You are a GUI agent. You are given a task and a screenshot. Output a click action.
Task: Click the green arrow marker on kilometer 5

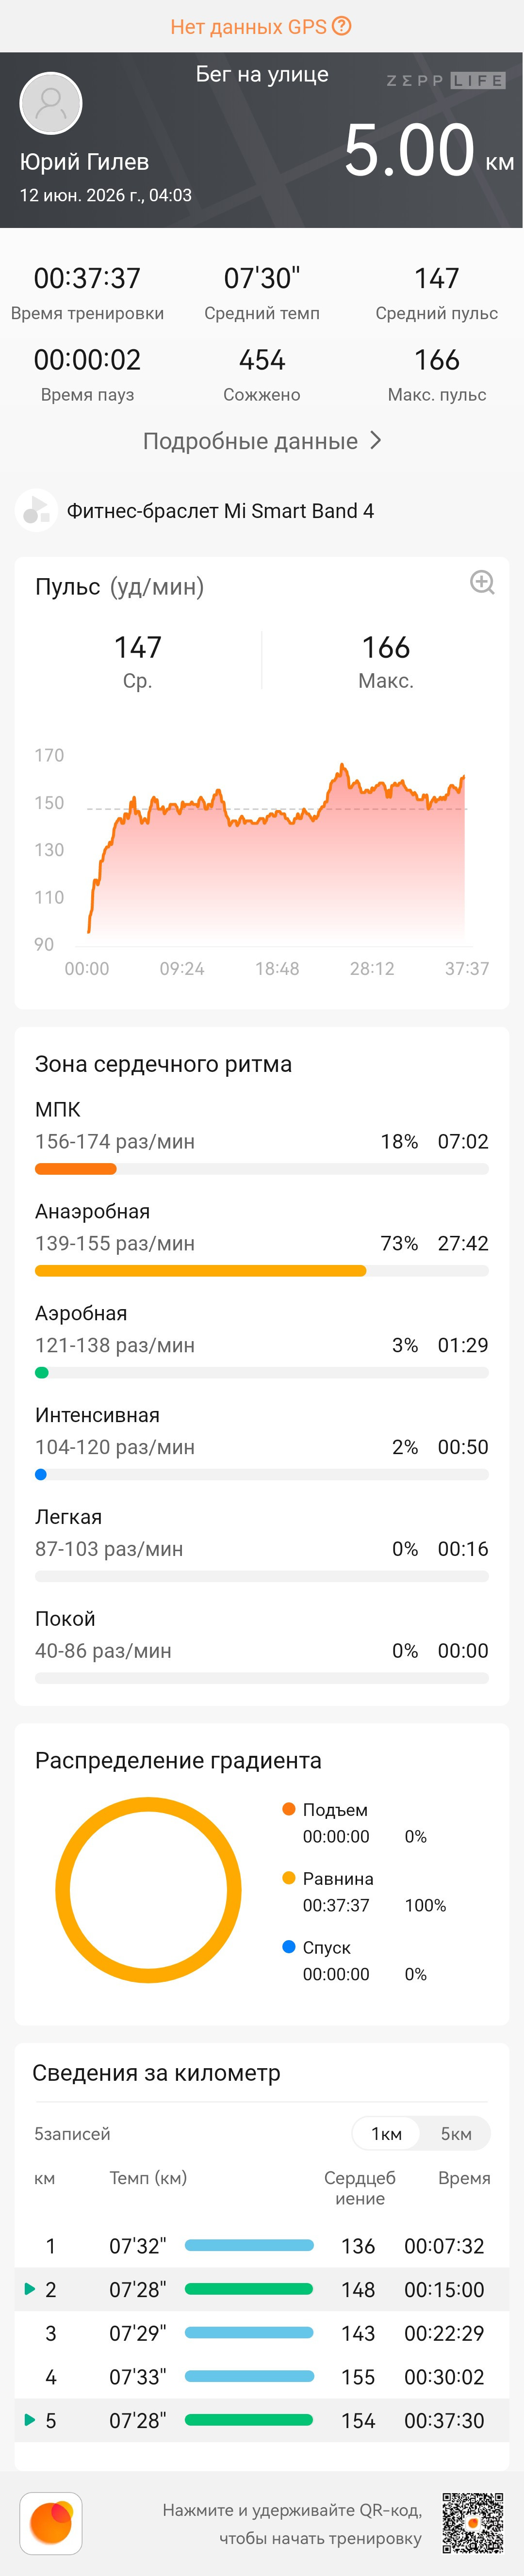point(30,2419)
